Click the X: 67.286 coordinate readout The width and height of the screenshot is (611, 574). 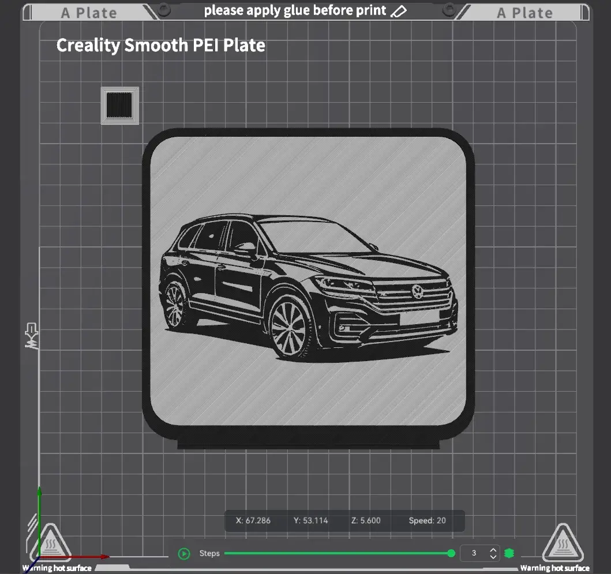pos(253,520)
